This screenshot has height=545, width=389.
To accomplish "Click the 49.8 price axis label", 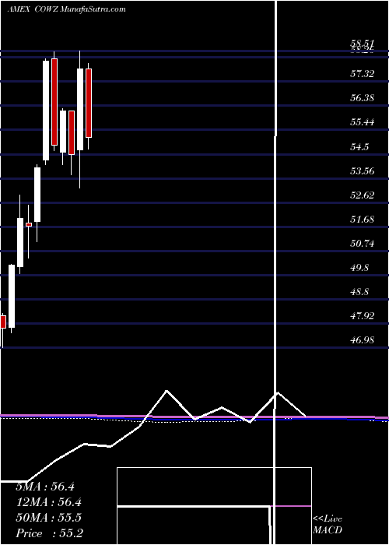I will (x=359, y=268).
